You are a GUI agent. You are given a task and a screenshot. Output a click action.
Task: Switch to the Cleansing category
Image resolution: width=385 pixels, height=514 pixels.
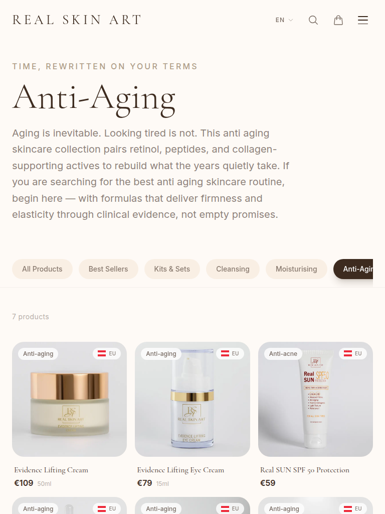pyautogui.click(x=233, y=269)
